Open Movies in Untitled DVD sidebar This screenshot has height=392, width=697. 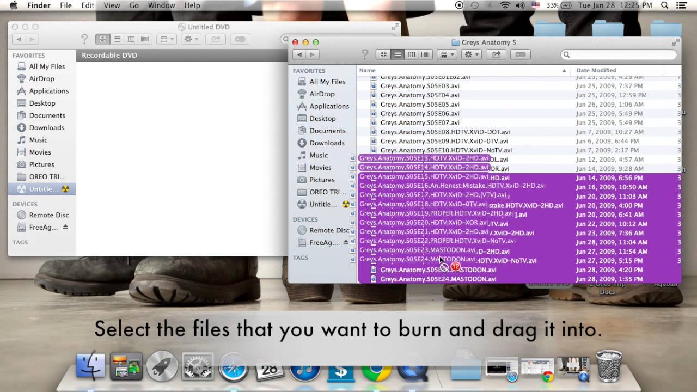click(x=41, y=152)
